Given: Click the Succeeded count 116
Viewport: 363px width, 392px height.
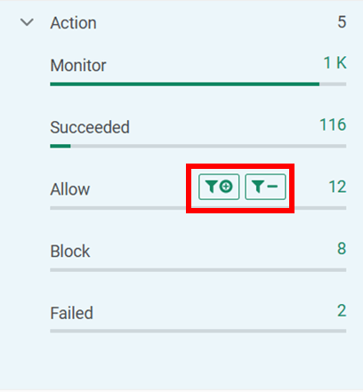Looking at the screenshot, I should click(x=333, y=124).
